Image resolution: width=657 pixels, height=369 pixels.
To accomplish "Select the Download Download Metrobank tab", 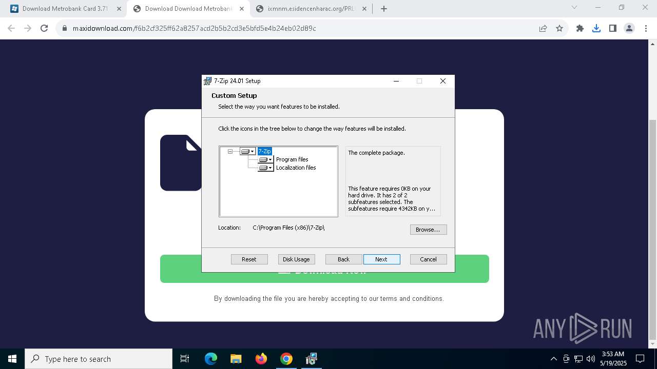I will 188,9.
